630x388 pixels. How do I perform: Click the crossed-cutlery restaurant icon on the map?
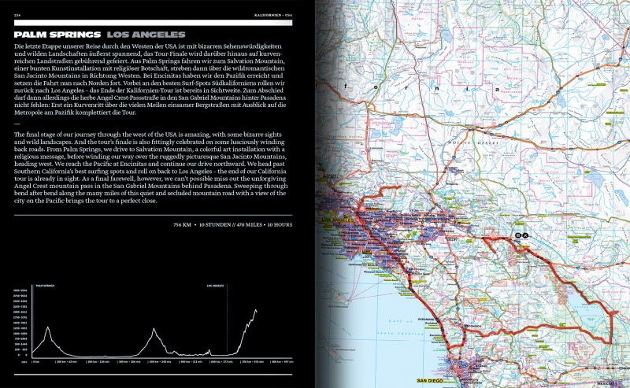524,236
